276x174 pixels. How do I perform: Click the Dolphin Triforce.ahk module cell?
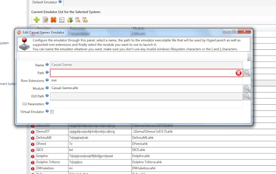click(x=204, y=162)
